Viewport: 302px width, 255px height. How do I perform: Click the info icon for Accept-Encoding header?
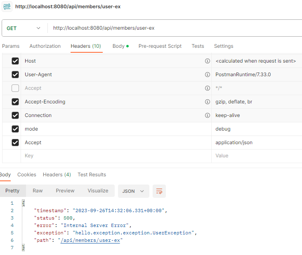click(207, 102)
